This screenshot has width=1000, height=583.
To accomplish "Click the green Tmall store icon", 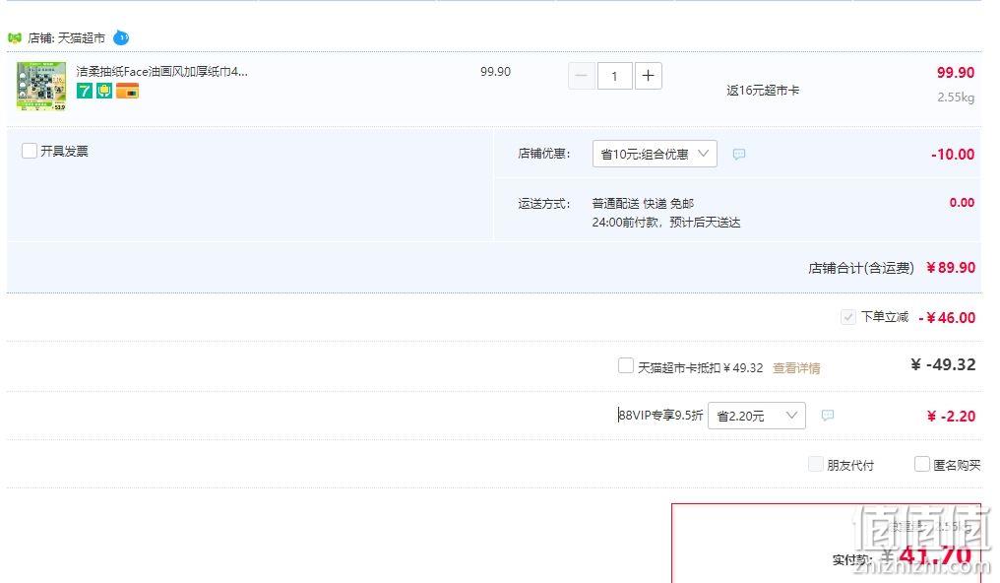I will pos(15,38).
